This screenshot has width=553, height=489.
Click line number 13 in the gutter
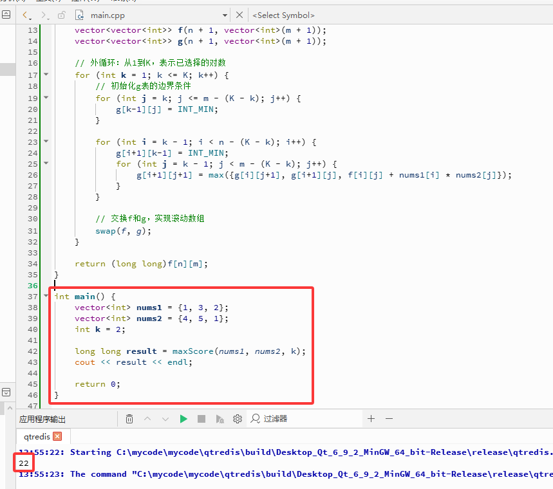[32, 30]
